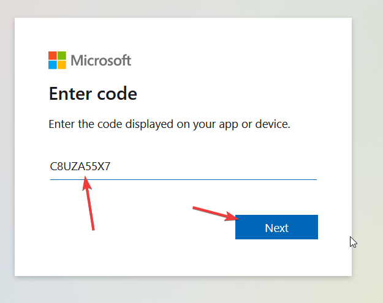The width and height of the screenshot is (383, 303).
Task: Click blank white area below the Next button
Action: coord(276,257)
